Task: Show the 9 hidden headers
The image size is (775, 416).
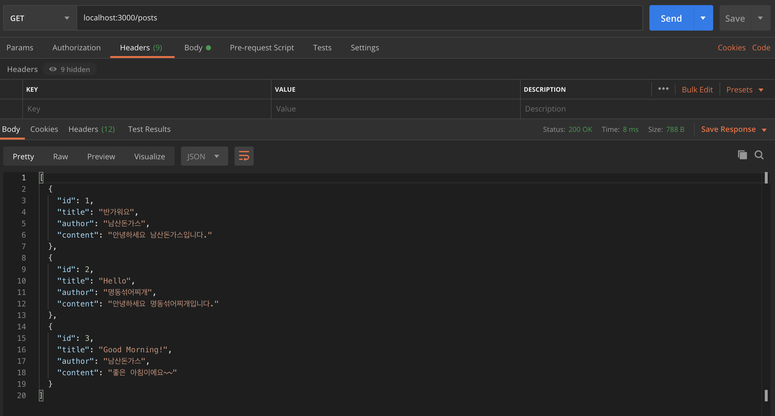Action: coord(70,69)
